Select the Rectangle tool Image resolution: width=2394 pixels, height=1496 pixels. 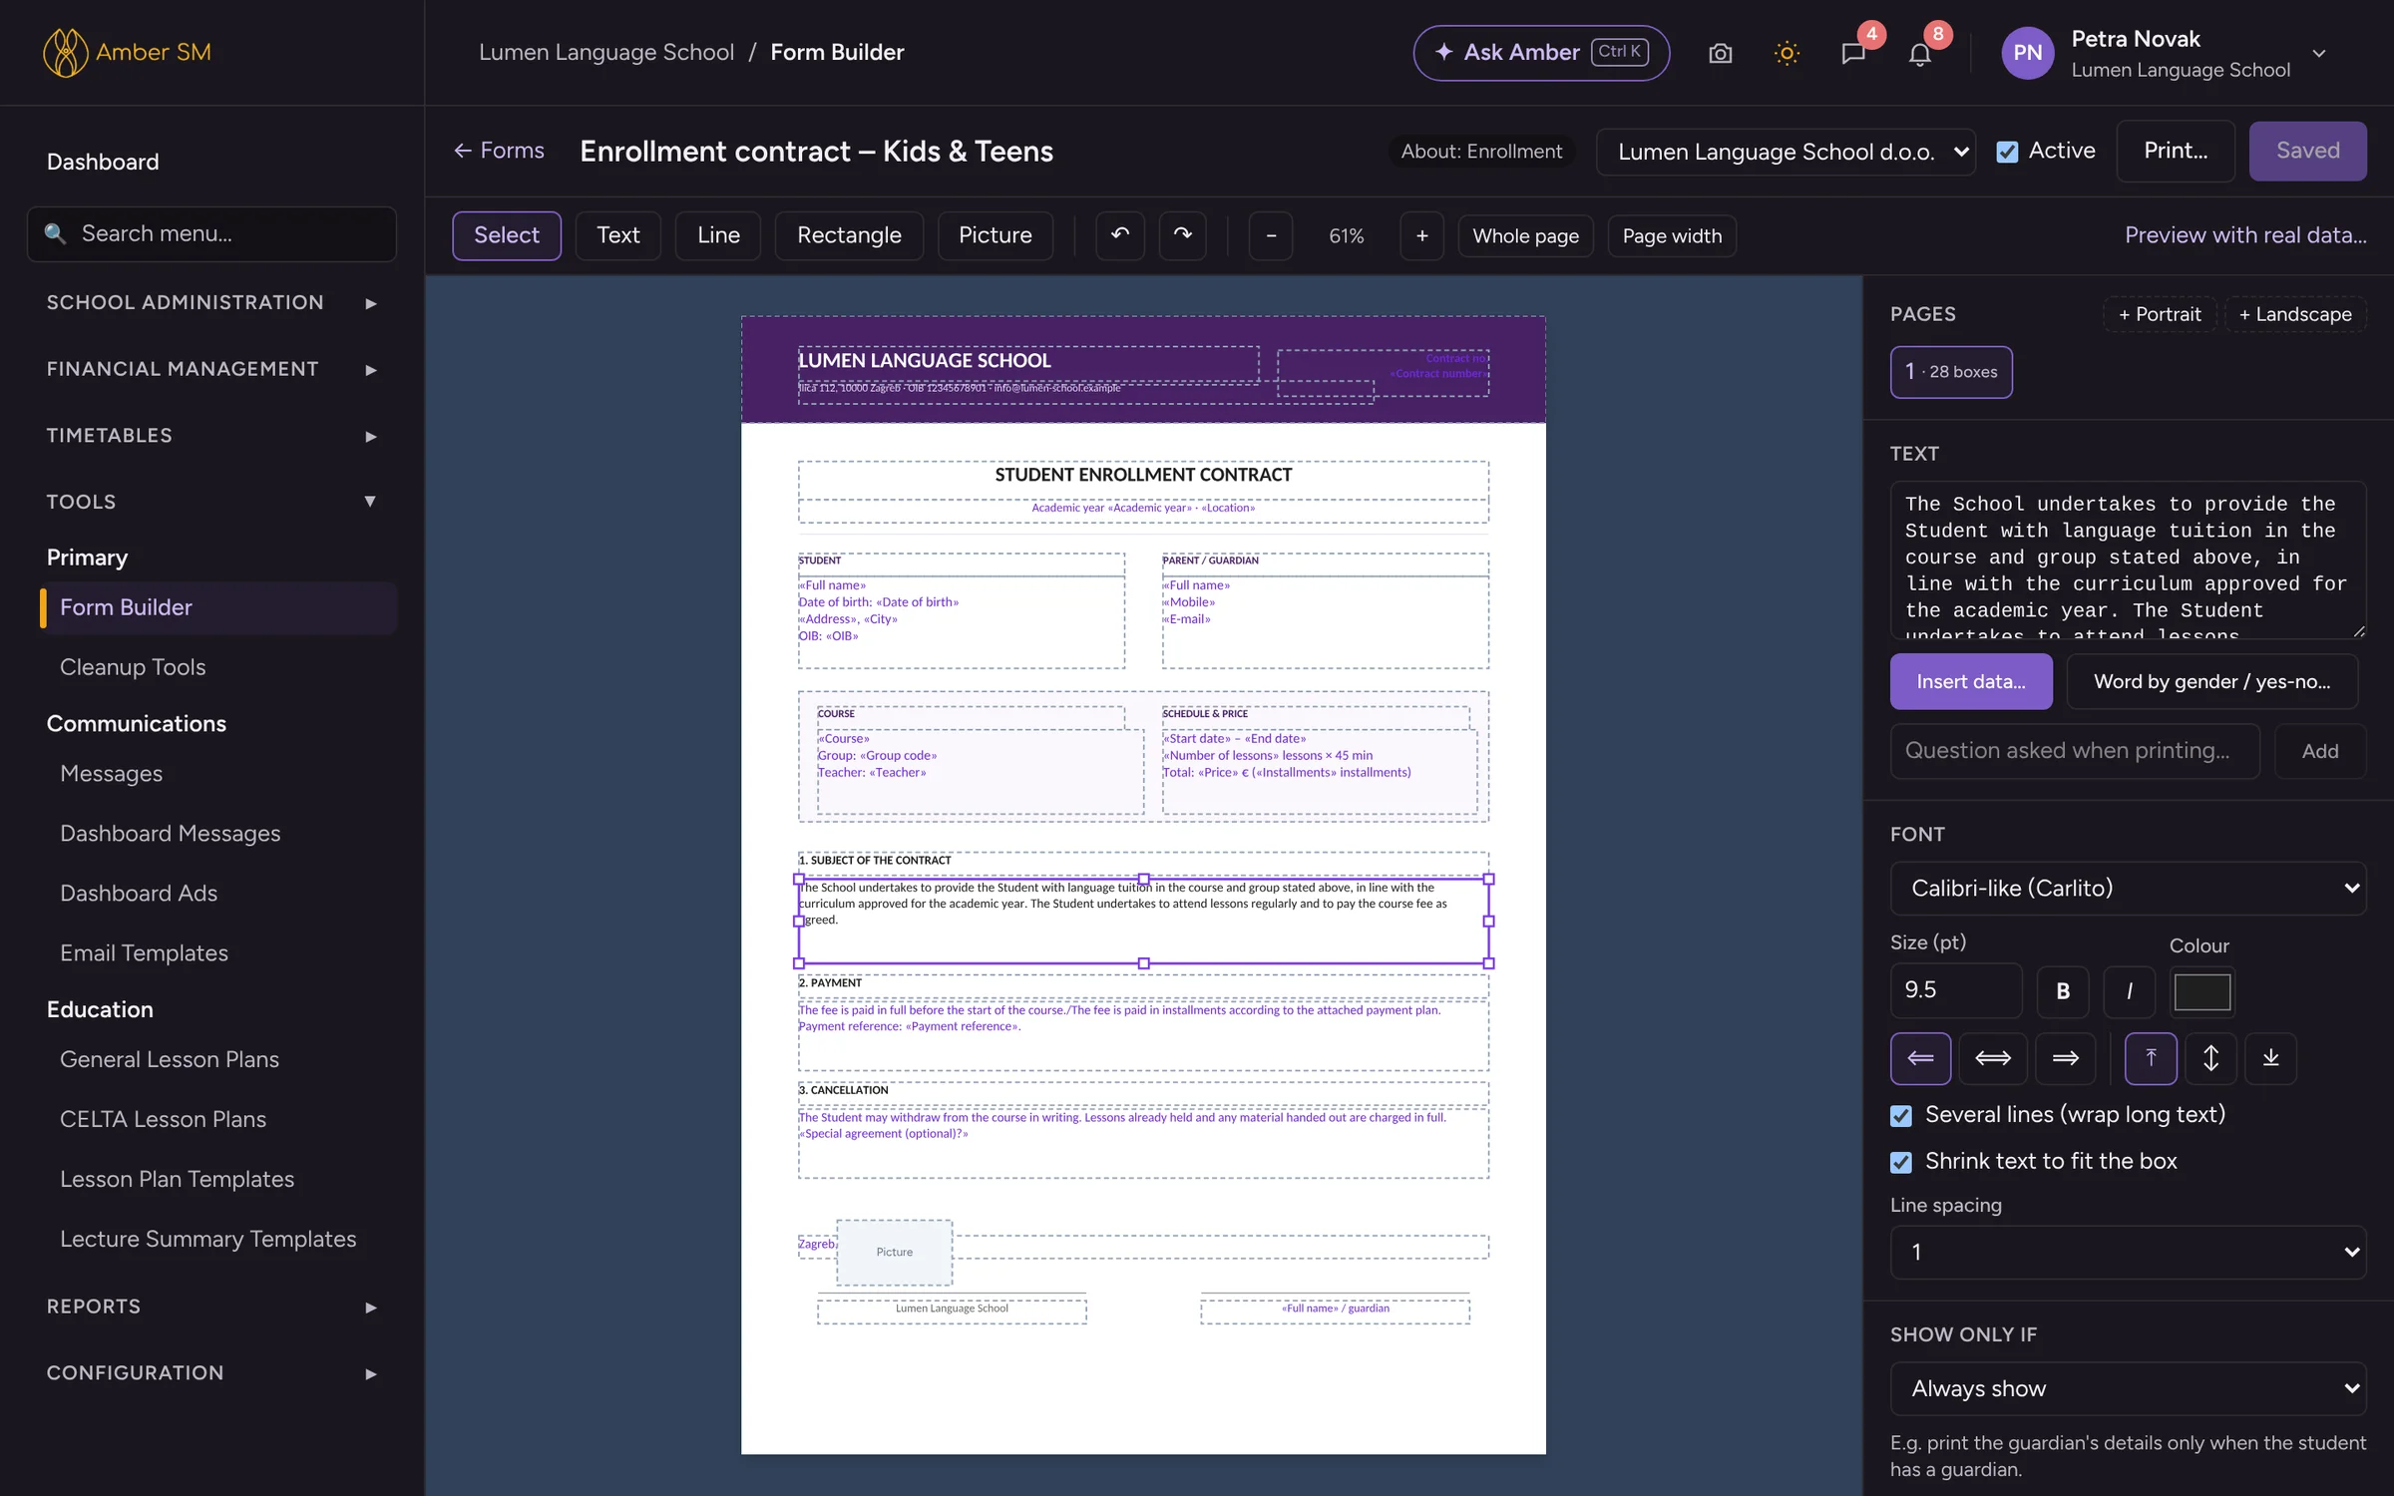pyautogui.click(x=849, y=235)
